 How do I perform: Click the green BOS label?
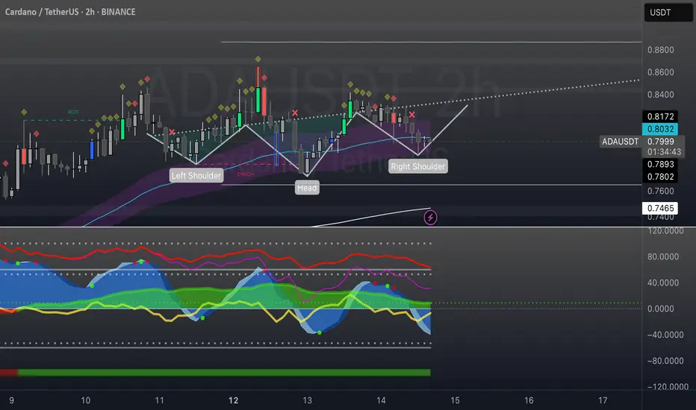[x=72, y=112]
